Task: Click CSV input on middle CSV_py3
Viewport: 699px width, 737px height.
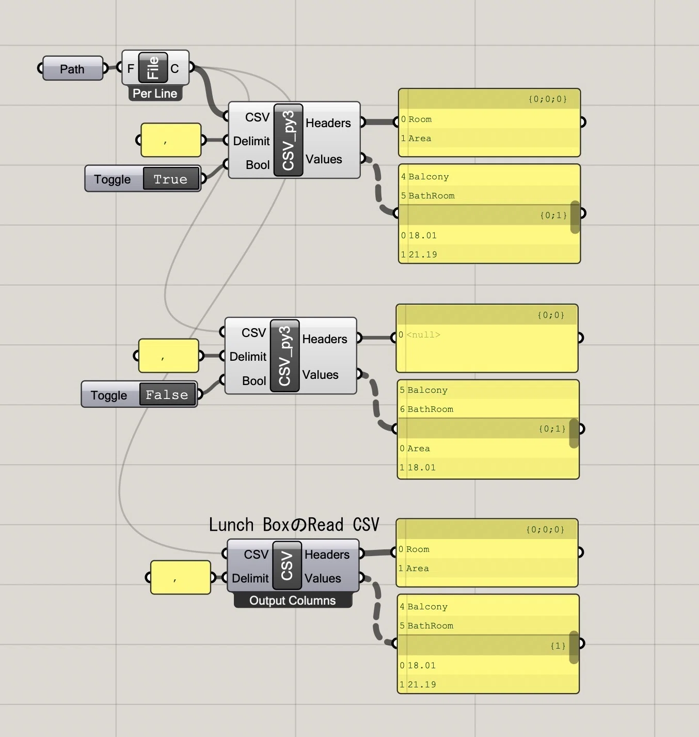Action: (254, 333)
